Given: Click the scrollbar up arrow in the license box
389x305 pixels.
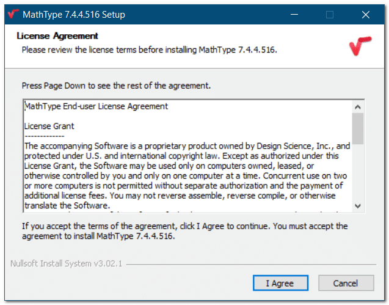Looking at the screenshot, I should tap(358, 106).
